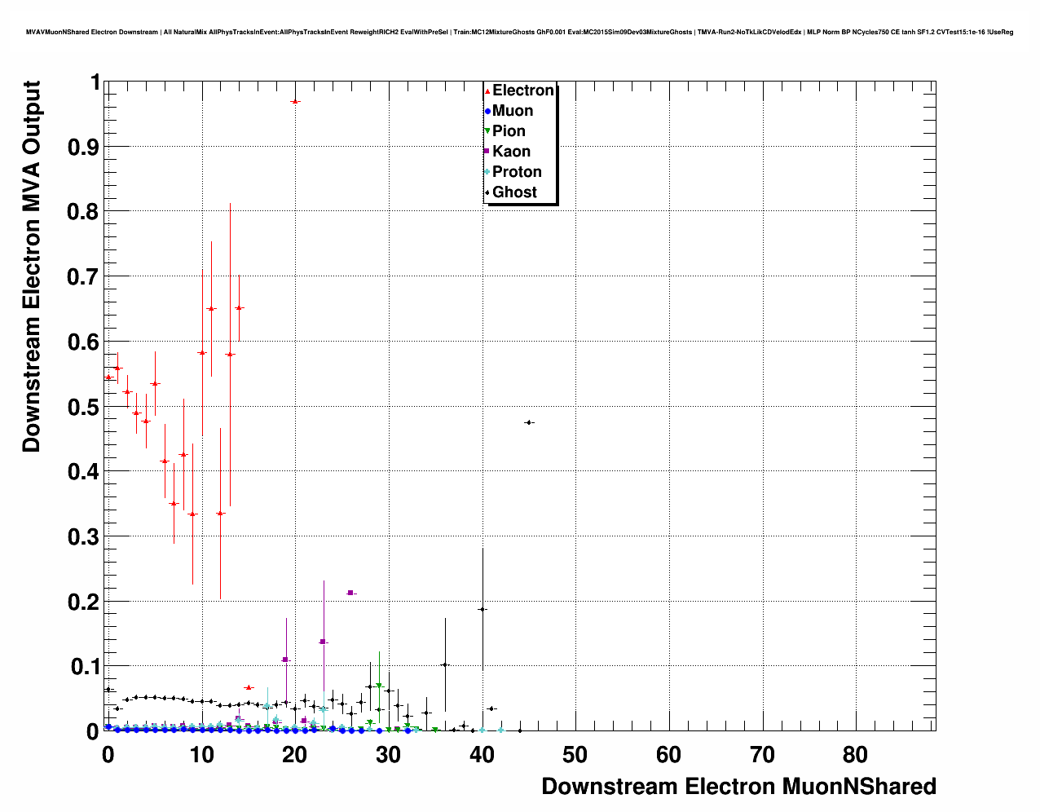
Task: Click the "Kaon" legend label text
Action: coord(511,152)
